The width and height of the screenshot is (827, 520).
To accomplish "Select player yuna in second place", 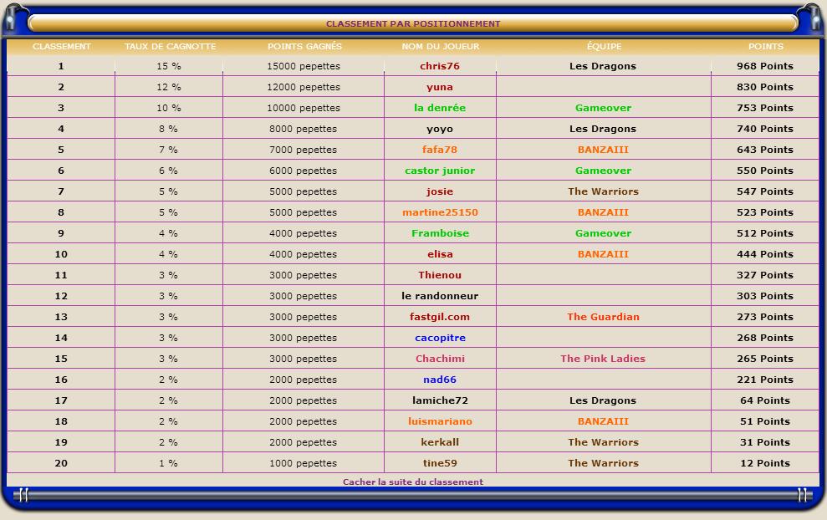I will point(439,87).
